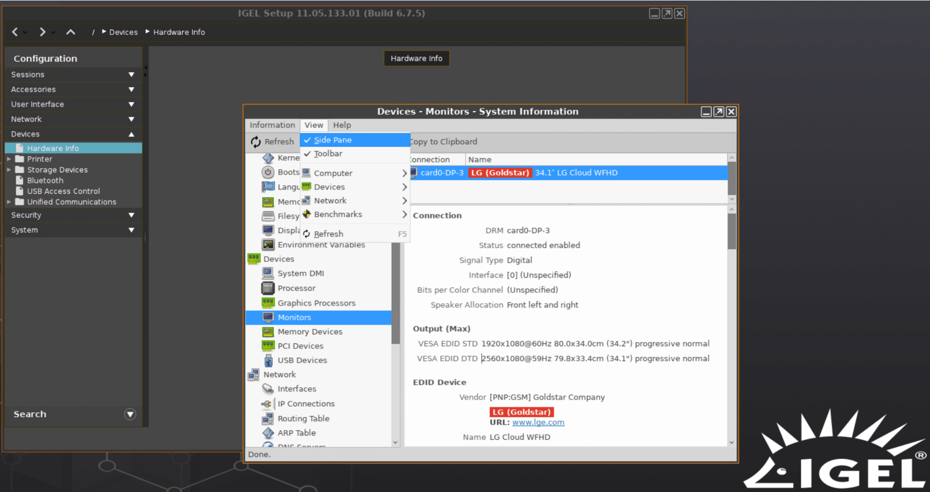This screenshot has height=492, width=930.
Task: Click the up navigation arrow in IGEL Setup
Action: pyautogui.click(x=71, y=32)
